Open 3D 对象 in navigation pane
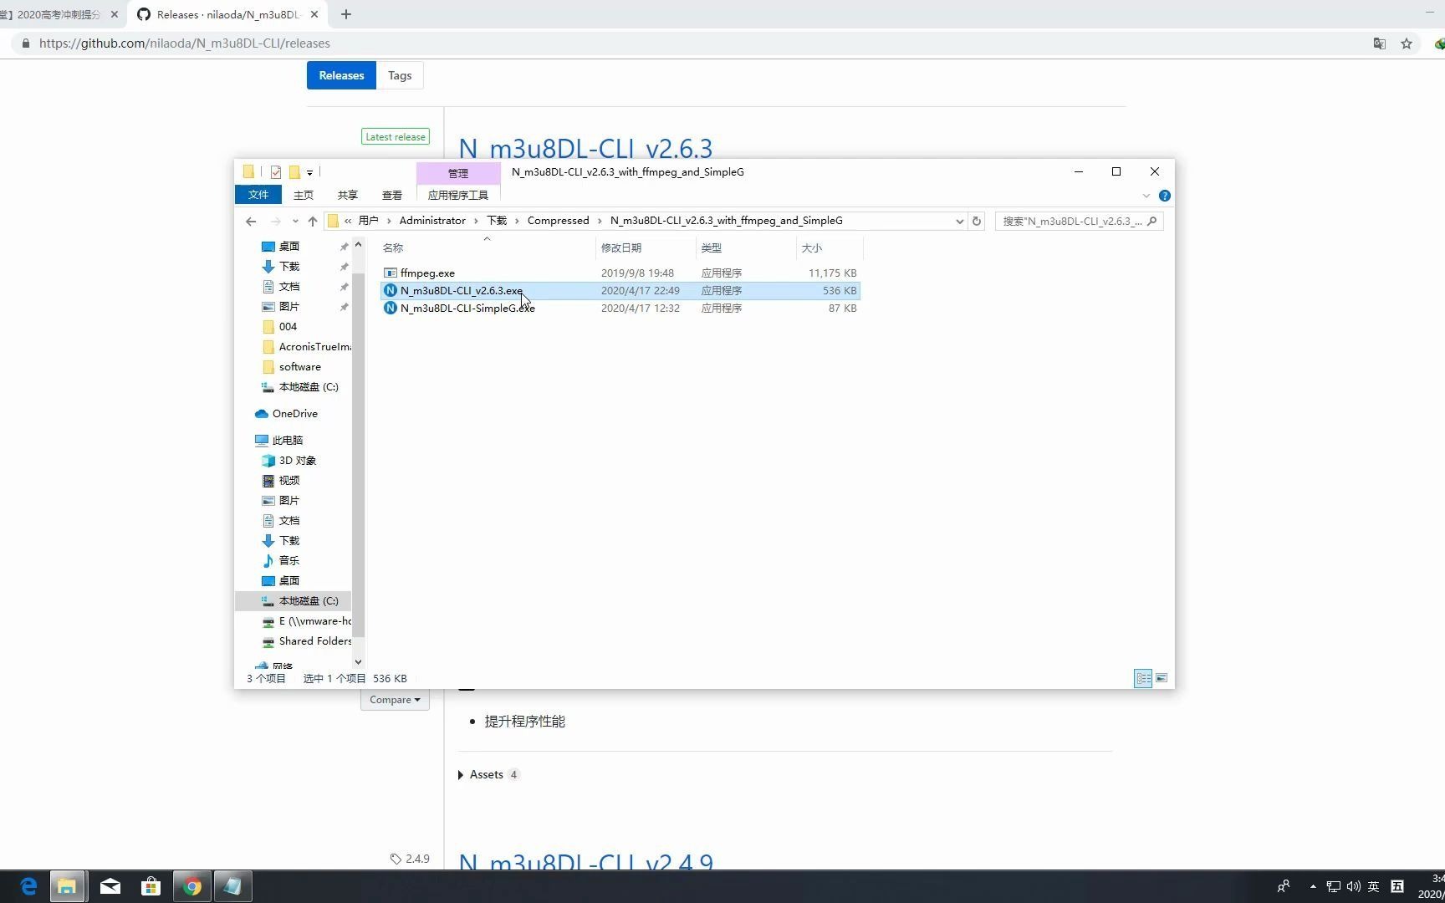 click(x=297, y=460)
